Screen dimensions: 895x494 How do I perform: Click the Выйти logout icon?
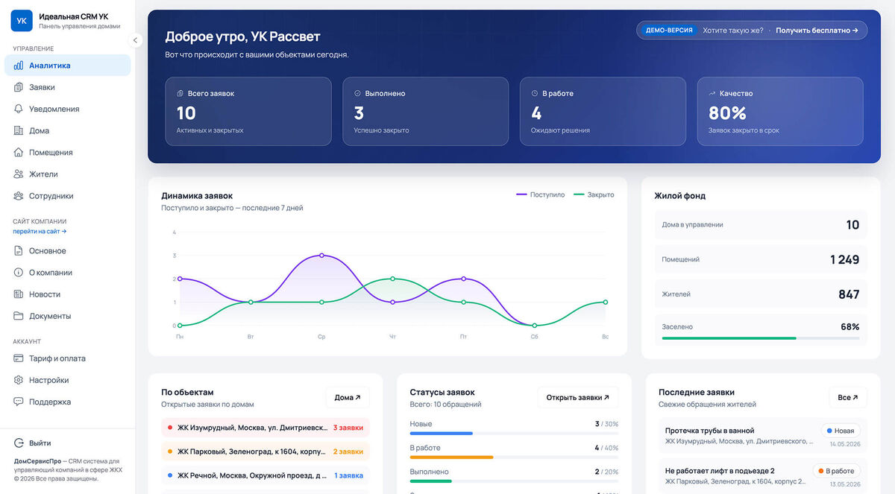pos(19,443)
